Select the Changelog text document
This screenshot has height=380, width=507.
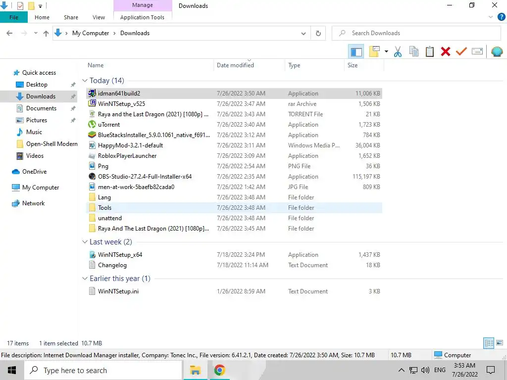pos(234,265)
